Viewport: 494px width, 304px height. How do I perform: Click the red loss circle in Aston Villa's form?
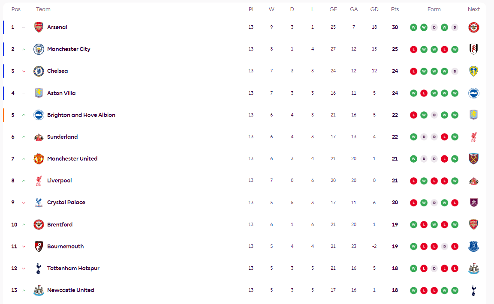[x=424, y=93]
